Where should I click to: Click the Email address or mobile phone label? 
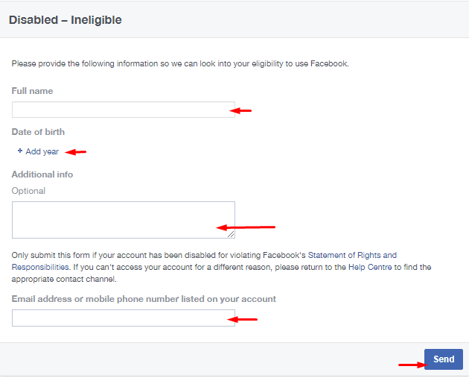point(144,299)
